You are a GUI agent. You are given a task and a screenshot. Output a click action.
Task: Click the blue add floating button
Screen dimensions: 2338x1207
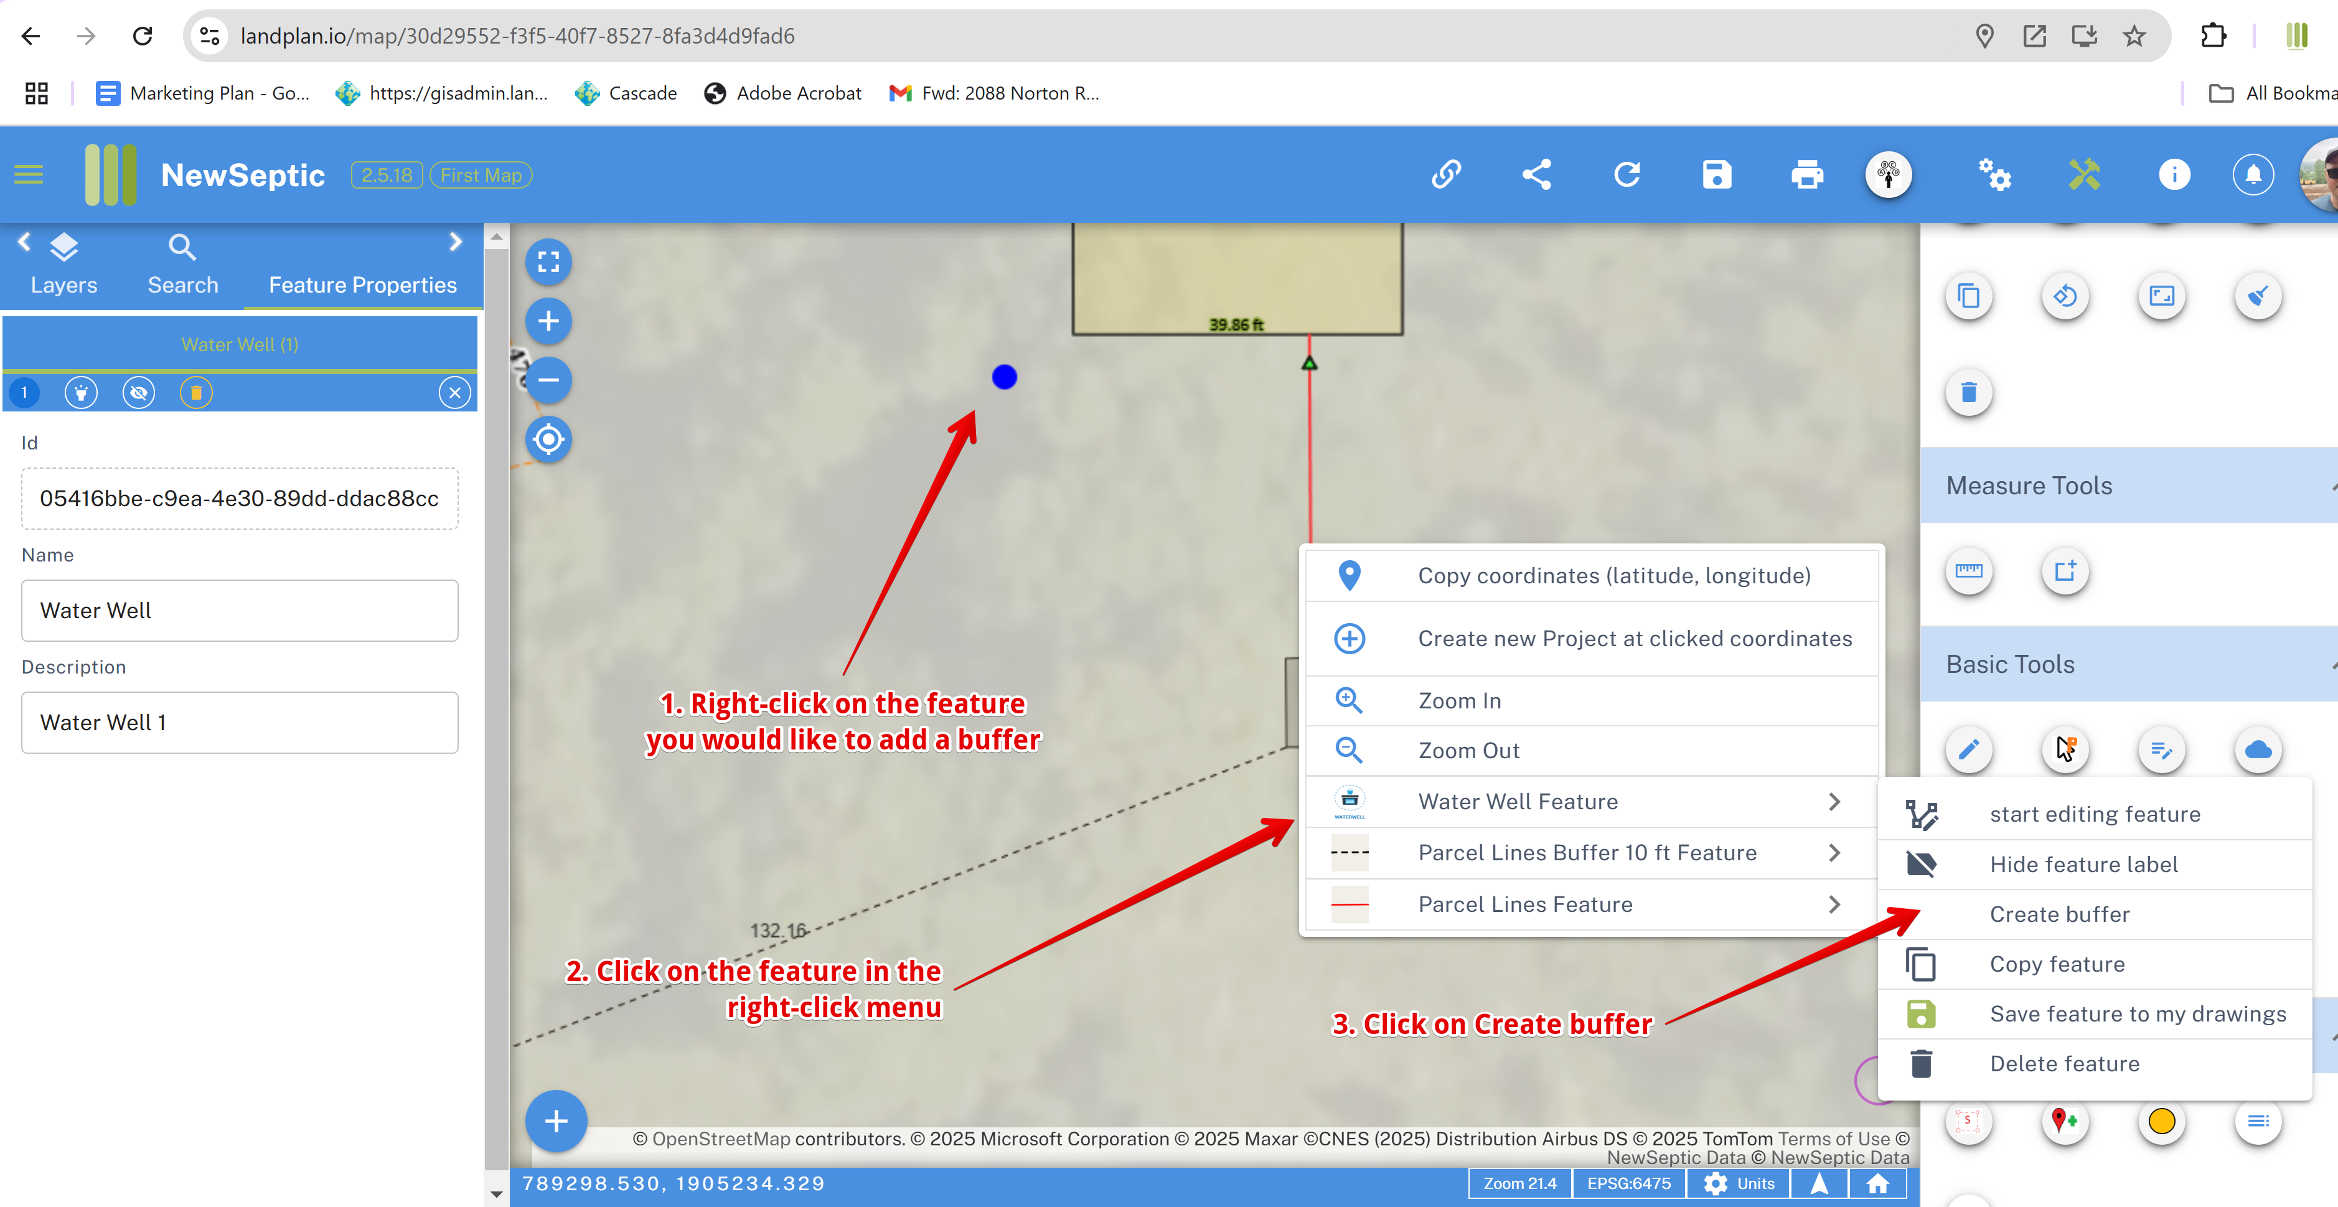pyautogui.click(x=556, y=1122)
